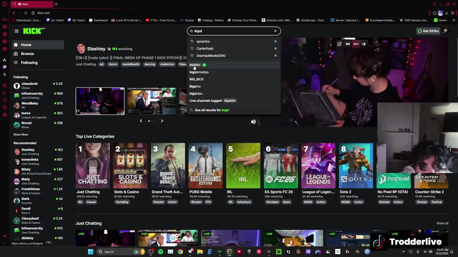Screen dimensions: 458x257
Task: Click the browser back arrow
Action: point(14,13)
